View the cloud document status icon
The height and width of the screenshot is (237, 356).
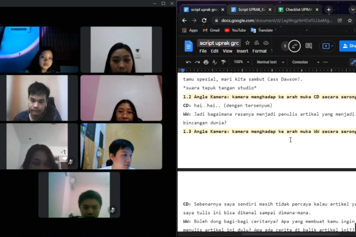click(x=266, y=43)
